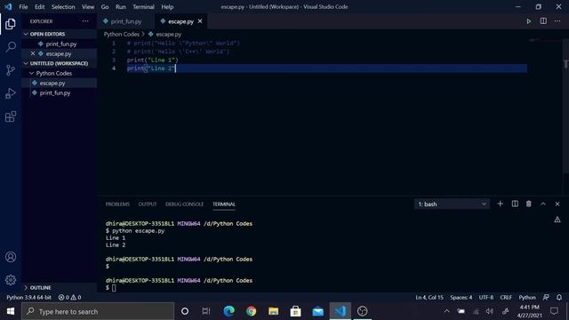
Task: Expand the Outline section
Action: coord(60,287)
